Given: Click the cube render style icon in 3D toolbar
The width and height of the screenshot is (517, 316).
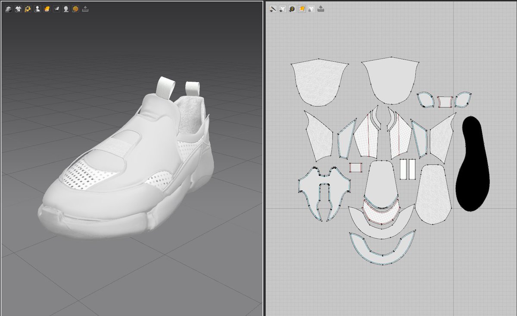Looking at the screenshot, I should coord(9,9).
